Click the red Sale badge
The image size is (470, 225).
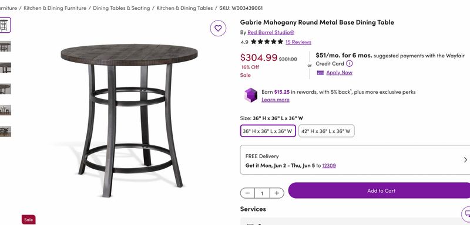(28, 220)
